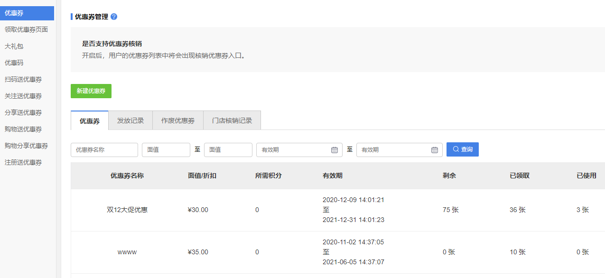This screenshot has height=278, width=605.
Task: Click the green 新建优惠券 button
Action: (x=91, y=91)
